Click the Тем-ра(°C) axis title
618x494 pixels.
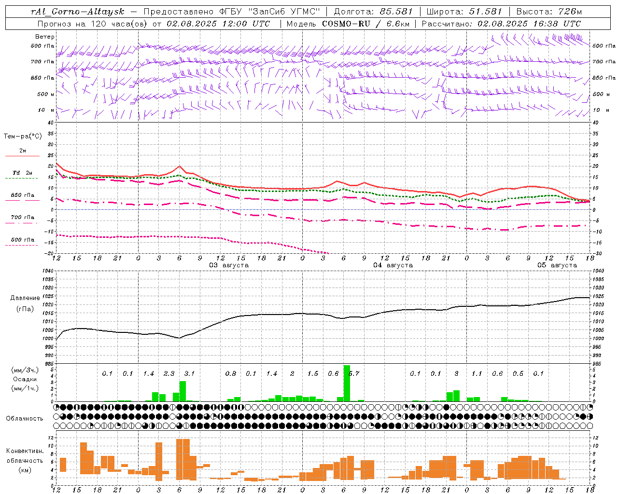23,137
